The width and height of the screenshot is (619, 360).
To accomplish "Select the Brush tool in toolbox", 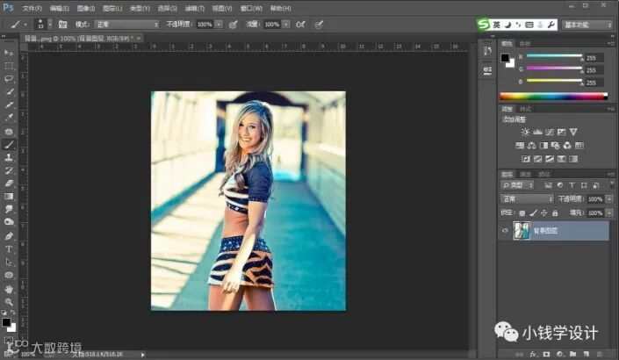I will point(9,145).
